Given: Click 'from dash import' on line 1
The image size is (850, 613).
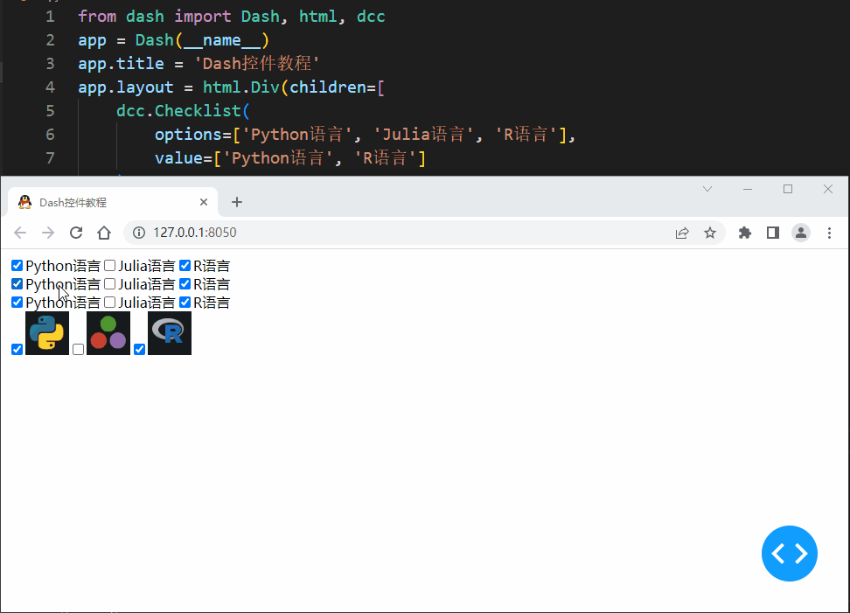Looking at the screenshot, I should point(155,17).
